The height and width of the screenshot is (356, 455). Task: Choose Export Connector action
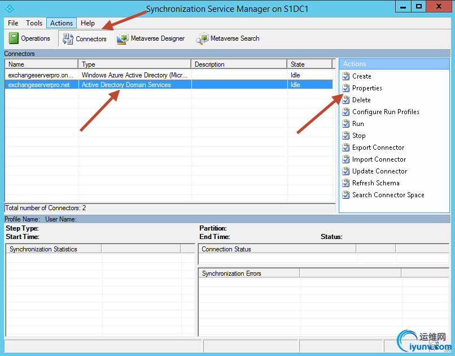tap(378, 147)
